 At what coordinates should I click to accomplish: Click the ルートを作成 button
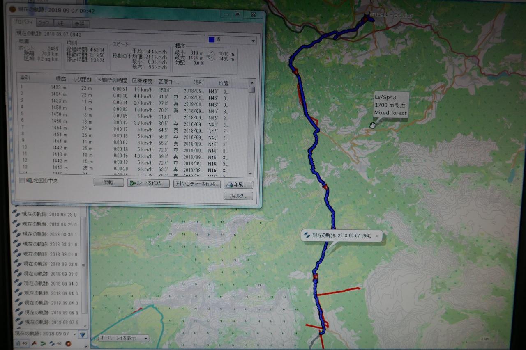(x=148, y=183)
